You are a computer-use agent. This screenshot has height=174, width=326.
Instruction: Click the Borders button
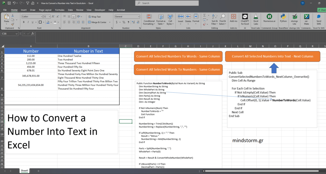(40, 22)
